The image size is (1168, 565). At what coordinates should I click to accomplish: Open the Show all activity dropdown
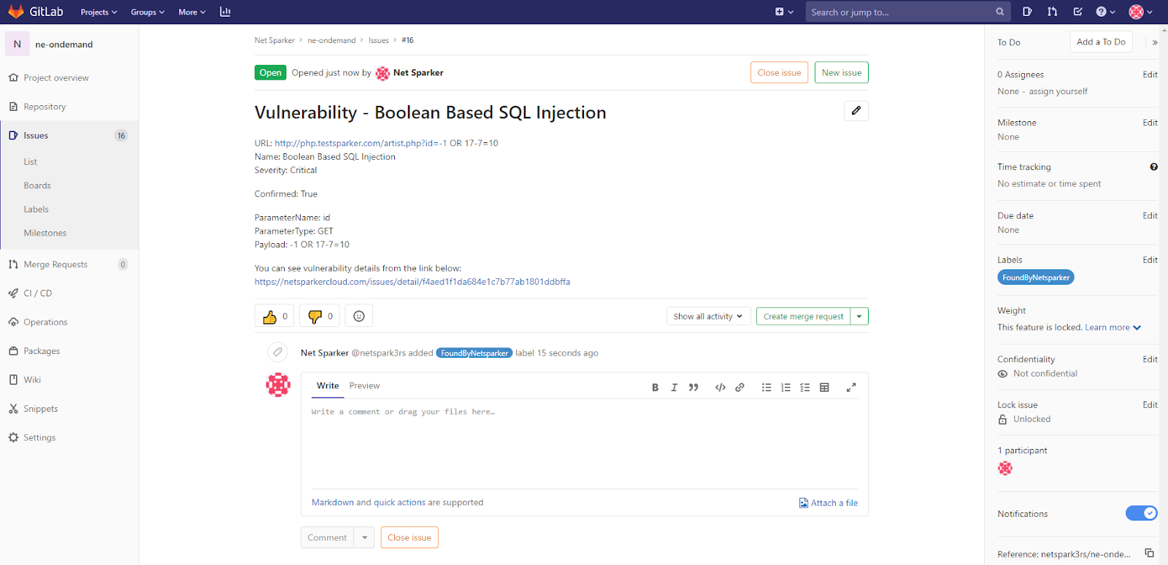coord(707,316)
